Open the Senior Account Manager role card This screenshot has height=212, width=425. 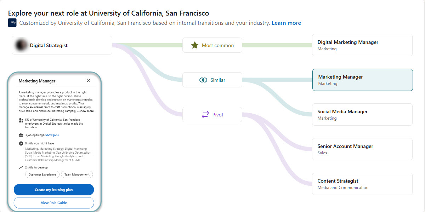(x=362, y=149)
